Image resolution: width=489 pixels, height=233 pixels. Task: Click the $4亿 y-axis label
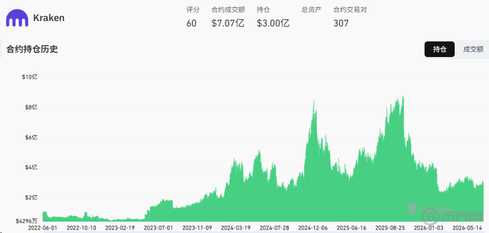tap(31, 168)
